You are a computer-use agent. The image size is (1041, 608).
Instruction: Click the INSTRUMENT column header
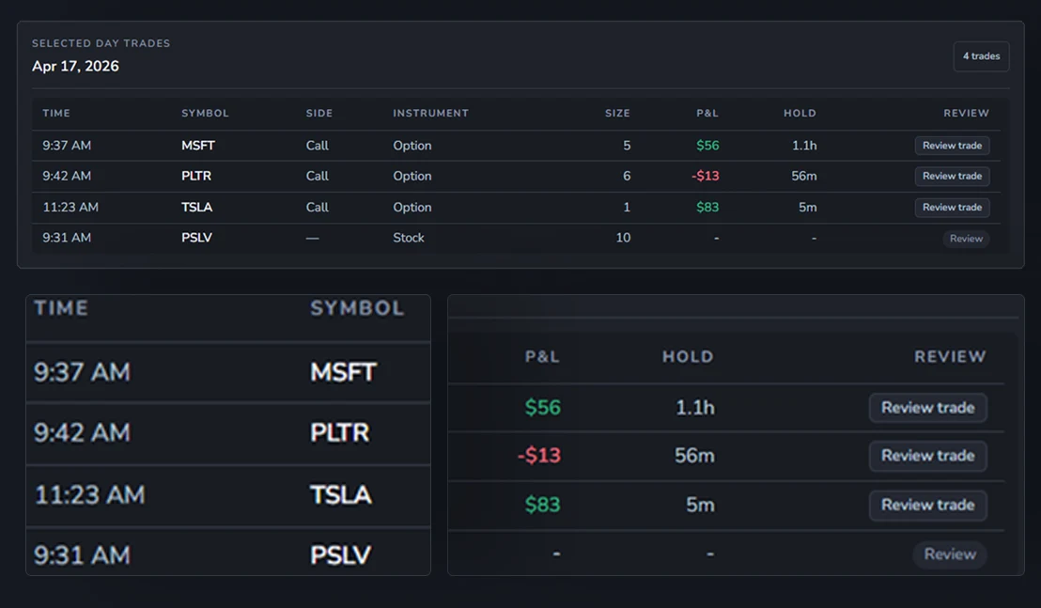point(431,114)
